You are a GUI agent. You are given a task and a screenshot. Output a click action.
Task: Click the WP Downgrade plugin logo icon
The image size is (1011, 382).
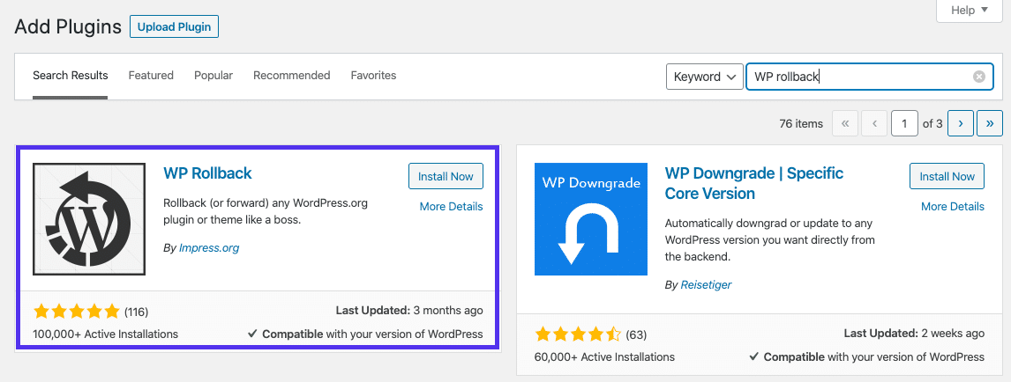coord(590,219)
